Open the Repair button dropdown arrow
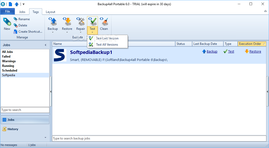 [80, 32]
